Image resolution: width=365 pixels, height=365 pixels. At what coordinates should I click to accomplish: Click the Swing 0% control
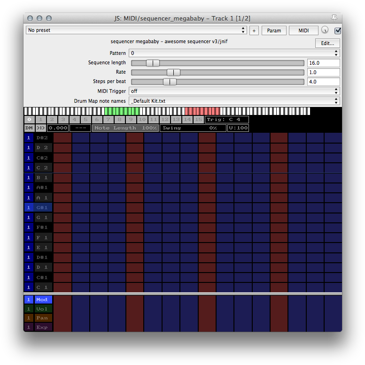(193, 128)
